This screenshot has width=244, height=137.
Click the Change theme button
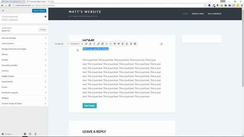[42, 29]
